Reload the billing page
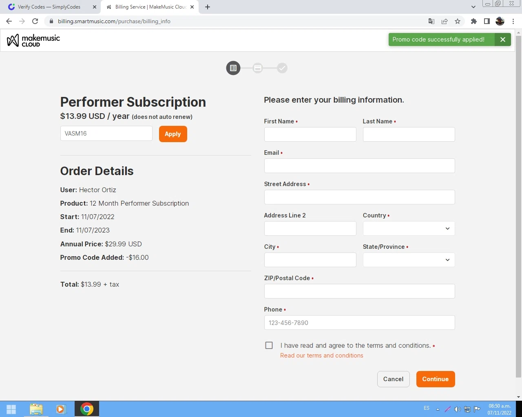This screenshot has width=522, height=417. pos(35,21)
